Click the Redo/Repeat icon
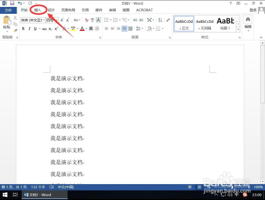The image size is (265, 200). [x=30, y=3]
